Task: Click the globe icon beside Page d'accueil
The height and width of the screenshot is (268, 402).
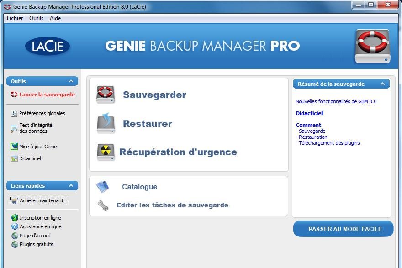Action: tap(15, 236)
